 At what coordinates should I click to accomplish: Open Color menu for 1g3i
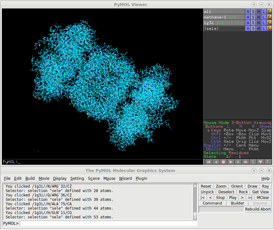pyautogui.click(x=269, y=23)
